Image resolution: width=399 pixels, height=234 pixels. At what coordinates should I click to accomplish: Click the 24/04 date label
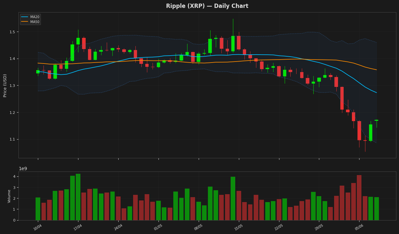pyautogui.click(x=118, y=227)
